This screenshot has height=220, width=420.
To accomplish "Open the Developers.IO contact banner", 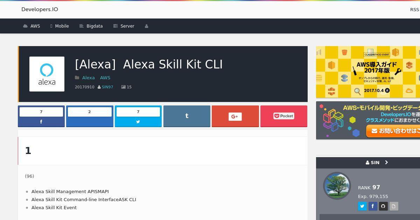I will tap(368, 120).
